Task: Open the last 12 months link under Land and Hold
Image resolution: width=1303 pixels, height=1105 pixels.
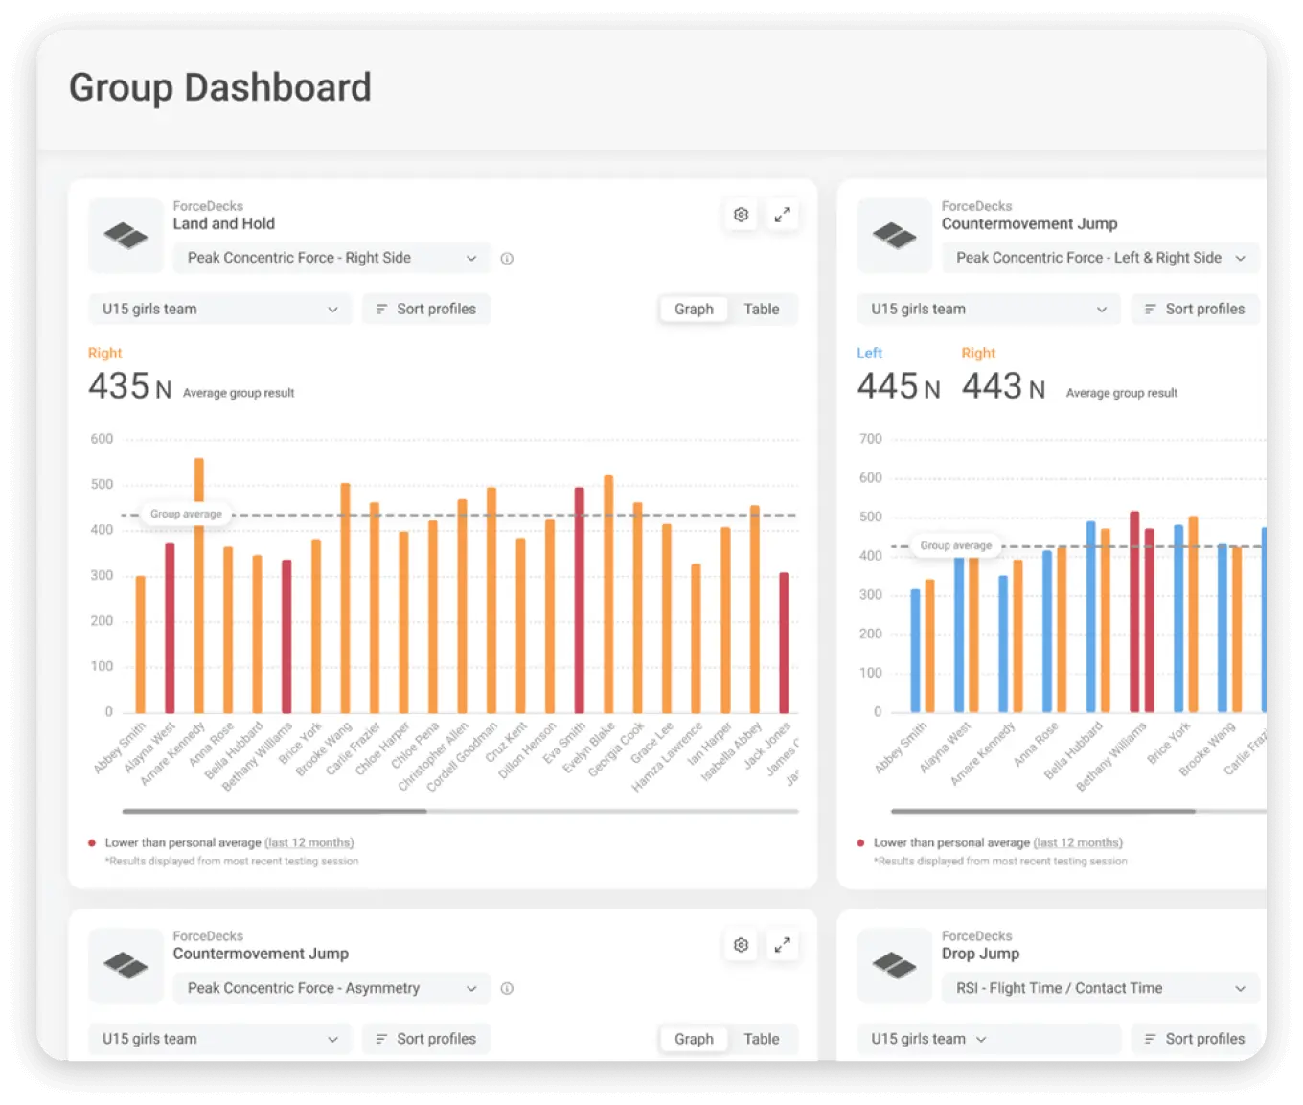Action: (x=309, y=843)
